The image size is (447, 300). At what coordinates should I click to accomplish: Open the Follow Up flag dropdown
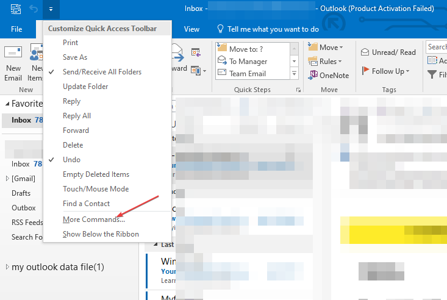coord(385,71)
